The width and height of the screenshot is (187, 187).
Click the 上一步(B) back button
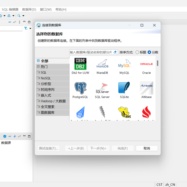pos(76,148)
